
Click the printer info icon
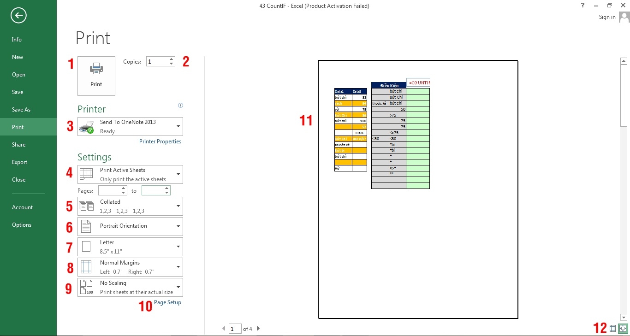pyautogui.click(x=180, y=106)
